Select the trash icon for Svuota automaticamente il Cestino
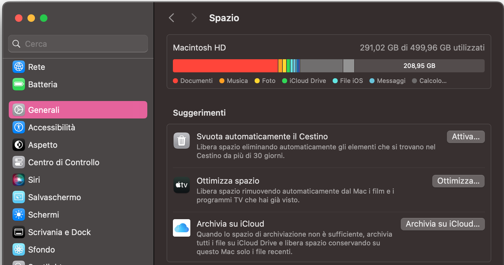Viewport: 504px width, 265px height. click(181, 141)
